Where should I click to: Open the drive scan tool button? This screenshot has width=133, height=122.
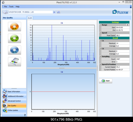15,62
